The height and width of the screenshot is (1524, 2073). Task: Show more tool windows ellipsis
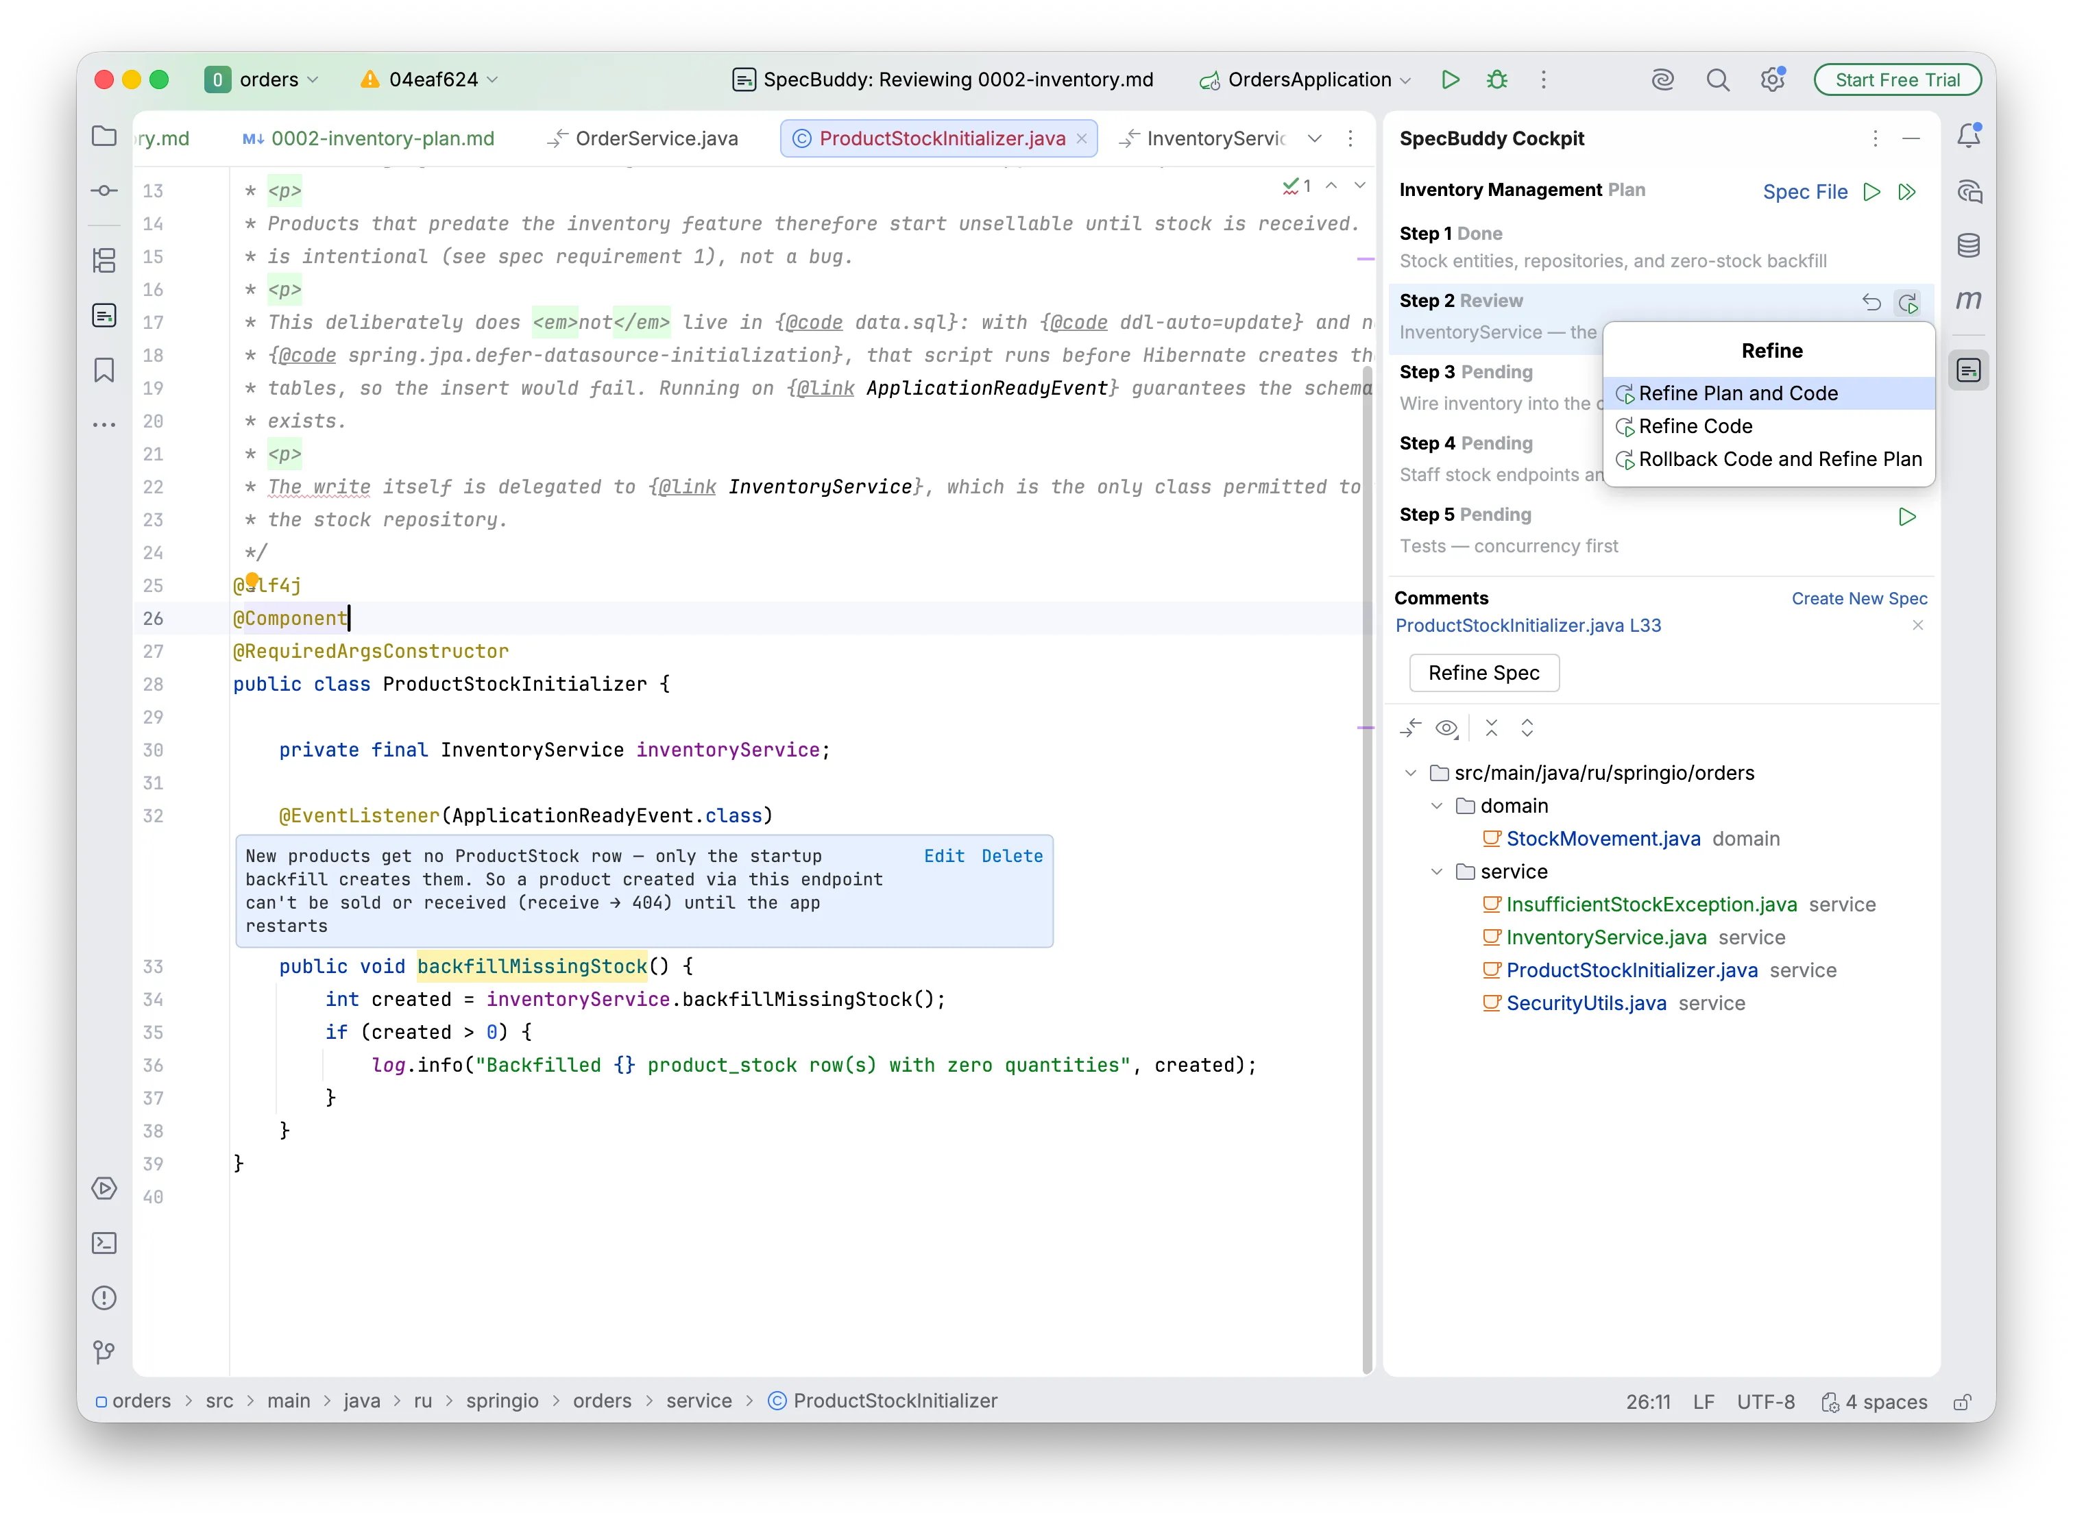pos(104,424)
